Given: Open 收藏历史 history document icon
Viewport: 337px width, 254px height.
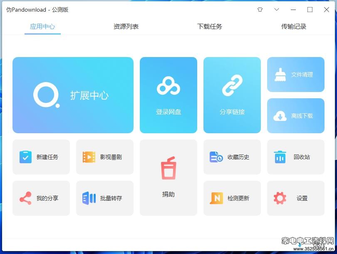Looking at the screenshot, I should pos(216,157).
